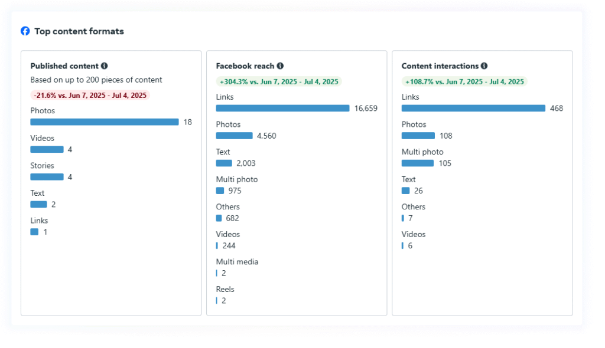Select the Multi photo bar showing 975 reach
The image size is (605, 348).
point(220,191)
